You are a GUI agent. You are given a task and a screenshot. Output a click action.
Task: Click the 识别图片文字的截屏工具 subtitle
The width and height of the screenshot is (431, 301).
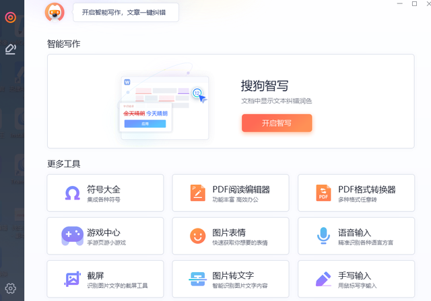pyautogui.click(x=117, y=286)
